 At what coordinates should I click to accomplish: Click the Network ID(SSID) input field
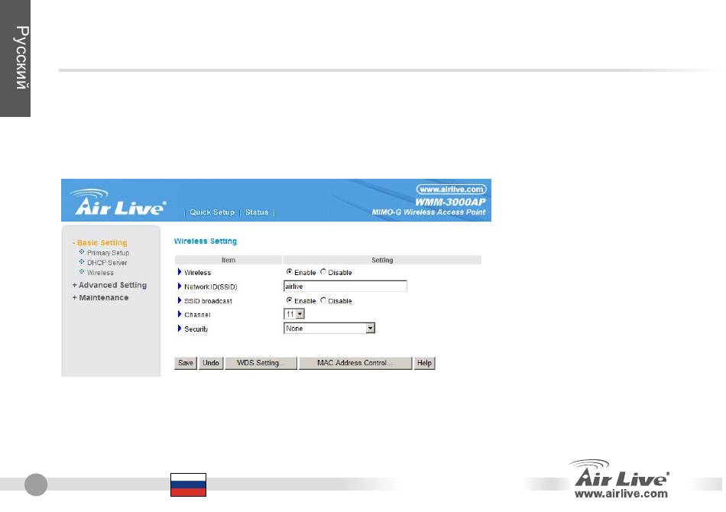(345, 286)
